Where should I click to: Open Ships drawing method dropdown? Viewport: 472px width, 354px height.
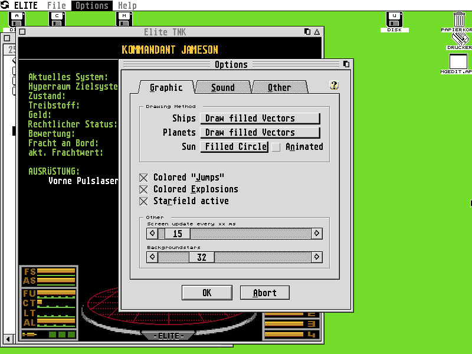click(x=260, y=119)
